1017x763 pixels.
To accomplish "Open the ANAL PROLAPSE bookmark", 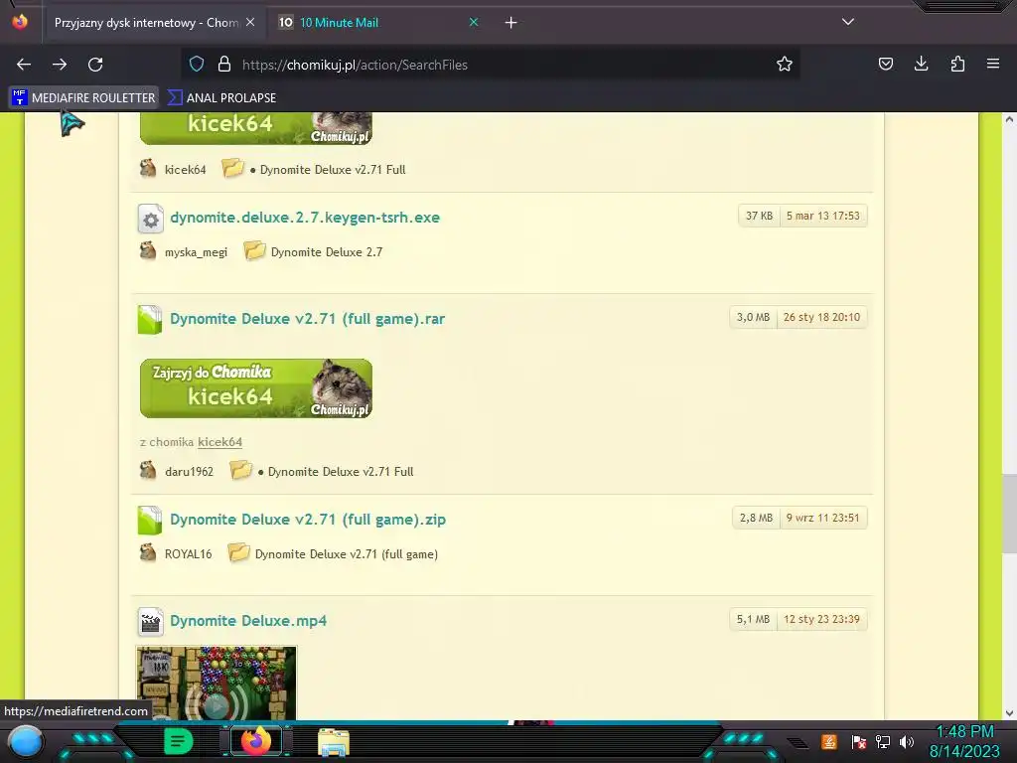I will (x=221, y=98).
